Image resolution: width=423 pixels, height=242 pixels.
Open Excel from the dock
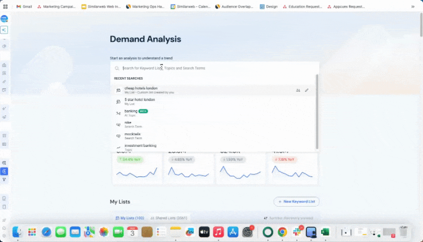click(x=326, y=232)
